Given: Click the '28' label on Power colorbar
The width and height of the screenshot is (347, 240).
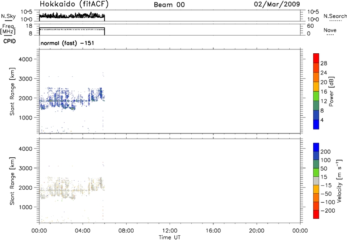Looking at the screenshot, I should click(x=324, y=63).
